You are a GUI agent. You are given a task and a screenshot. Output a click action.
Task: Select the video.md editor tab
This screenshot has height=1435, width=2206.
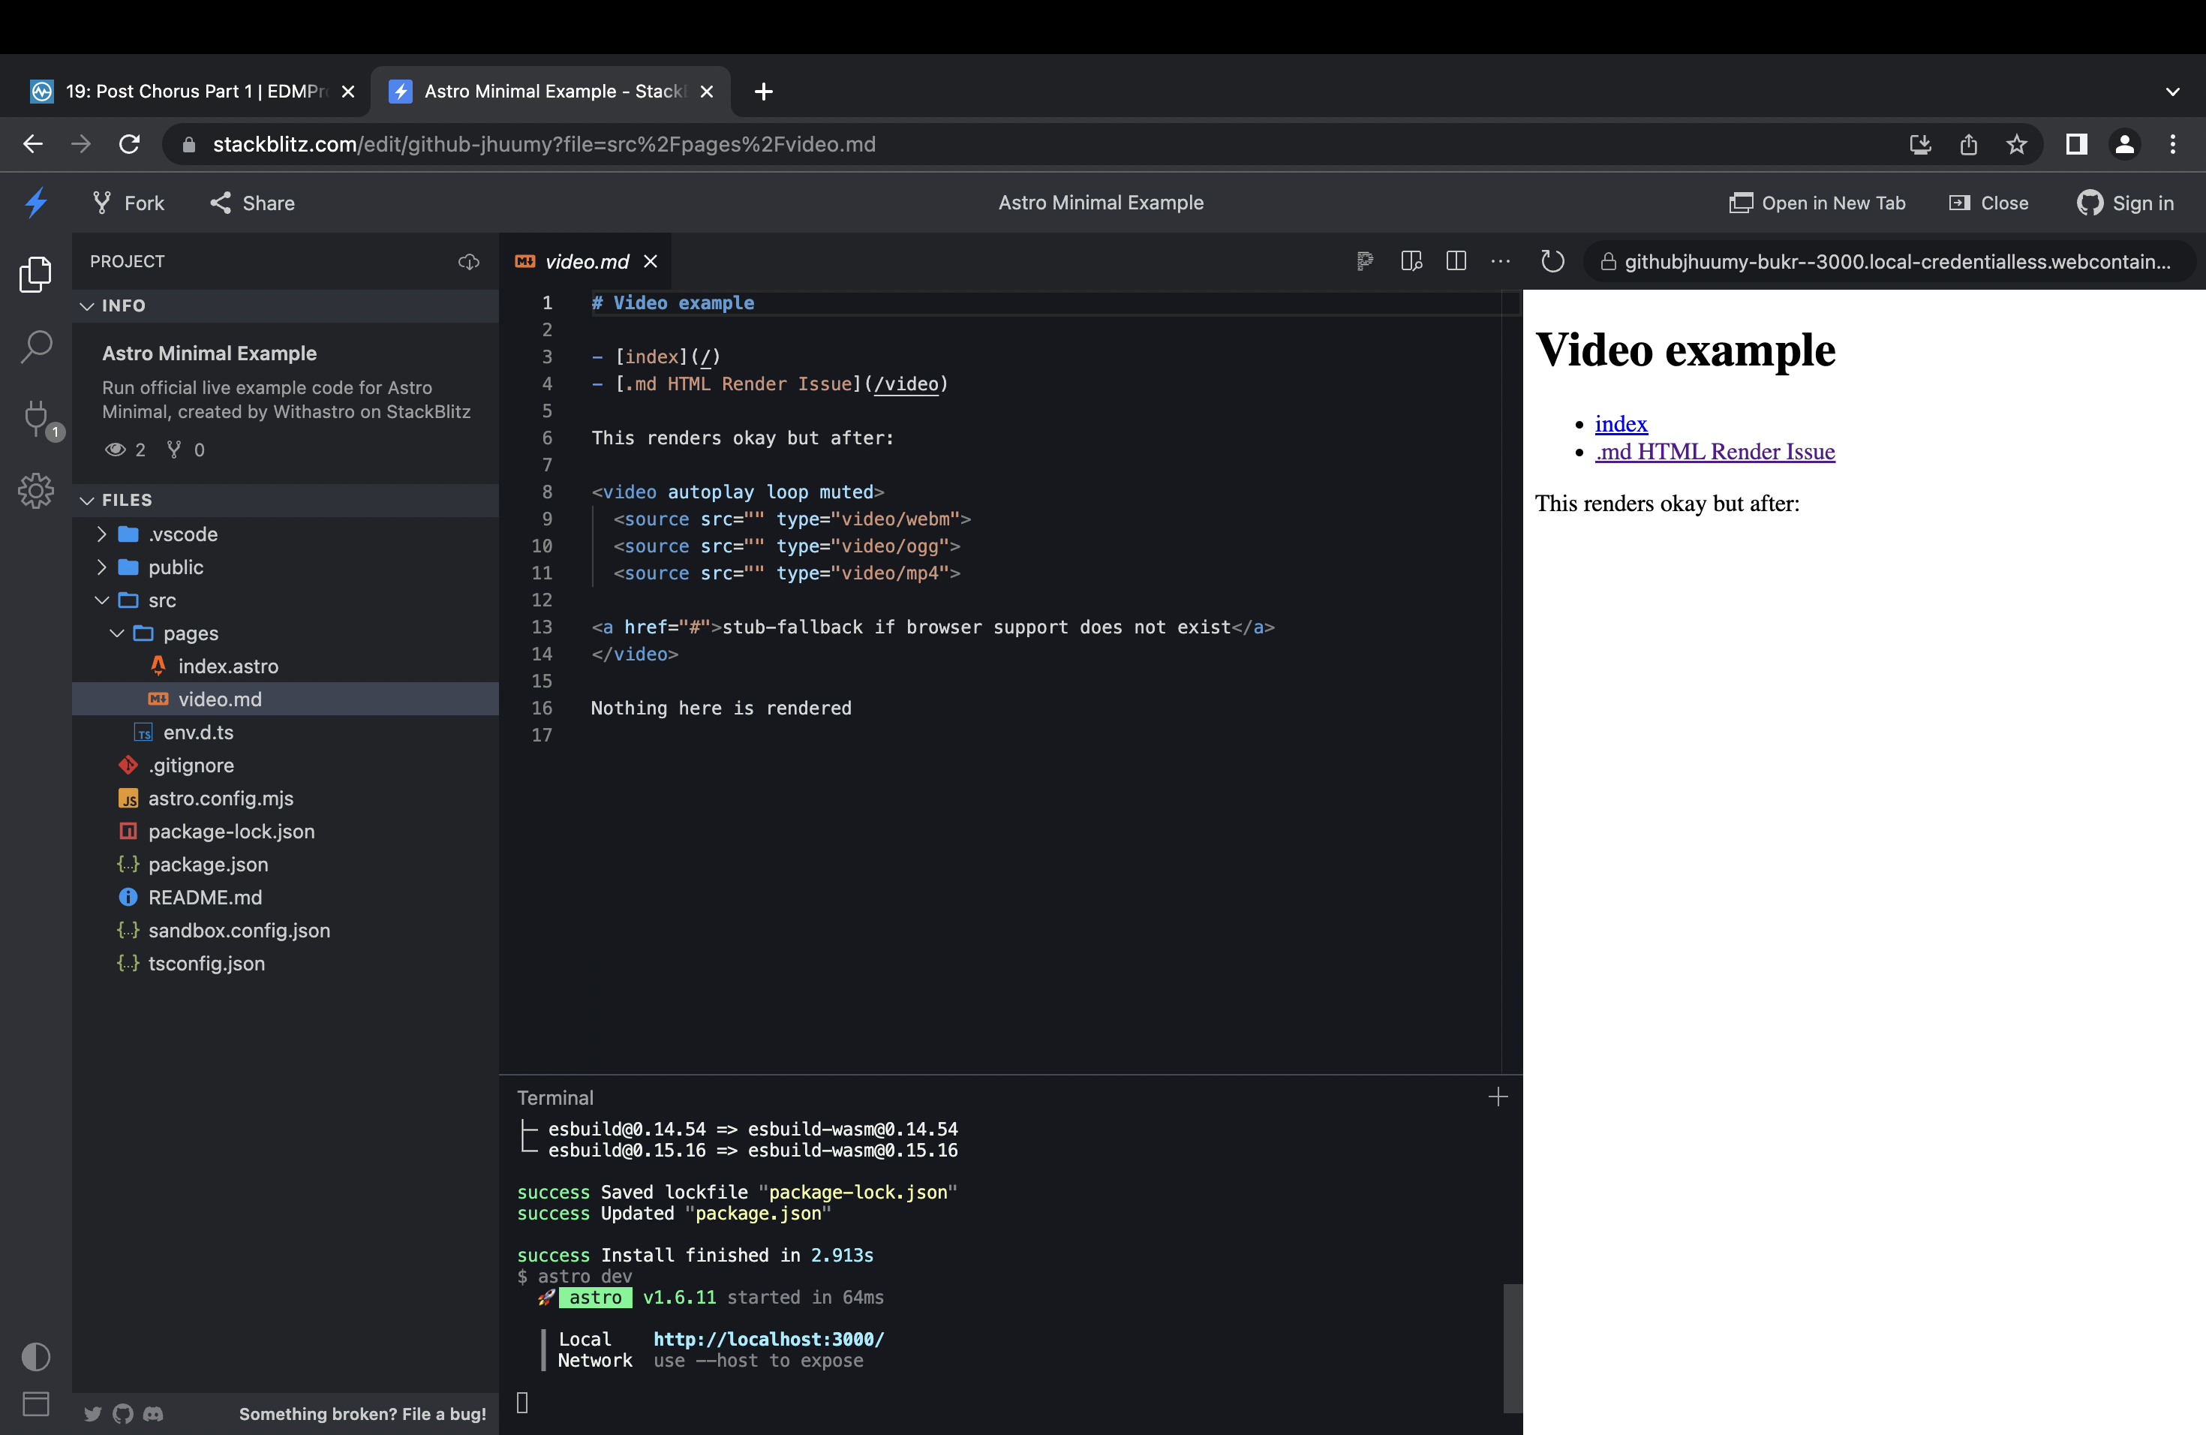584,261
